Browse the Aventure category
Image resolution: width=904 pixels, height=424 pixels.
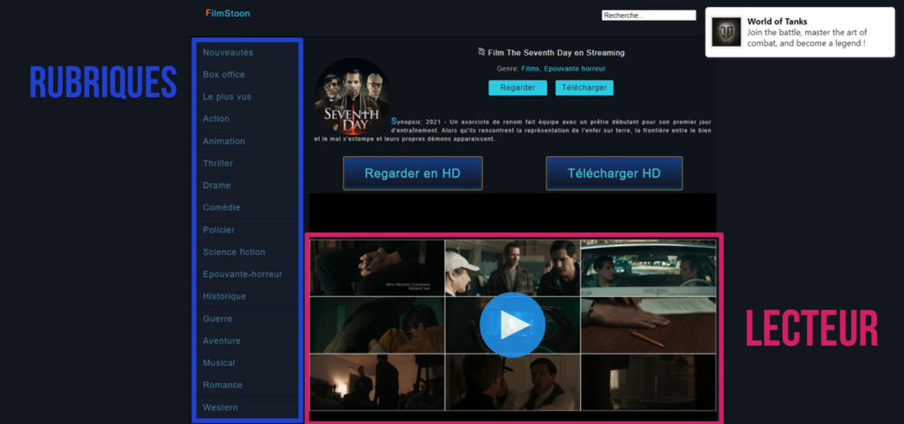pos(222,340)
